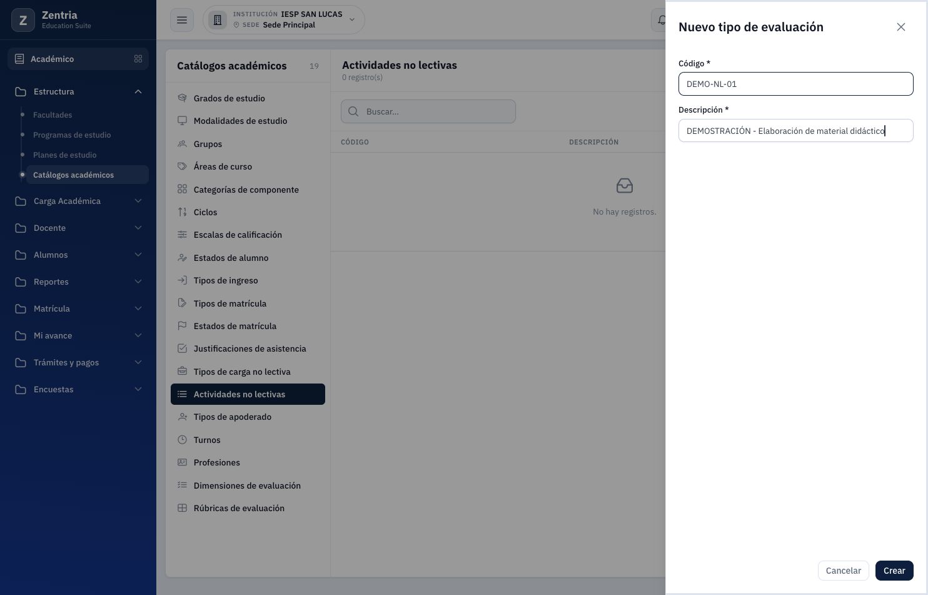Click the Profesiones ID card icon

pos(182,462)
